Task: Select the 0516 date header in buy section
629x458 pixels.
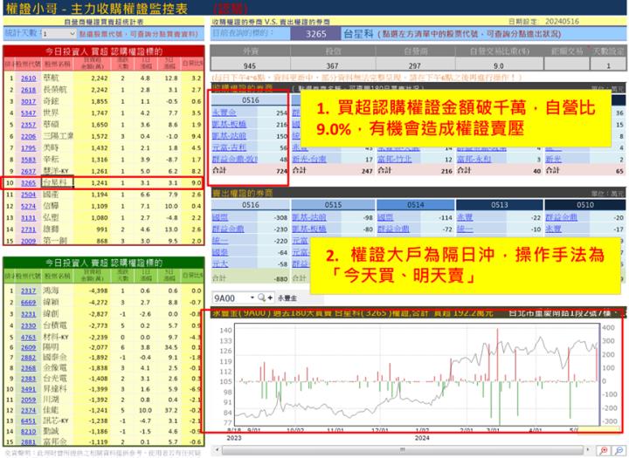Action: [251, 99]
